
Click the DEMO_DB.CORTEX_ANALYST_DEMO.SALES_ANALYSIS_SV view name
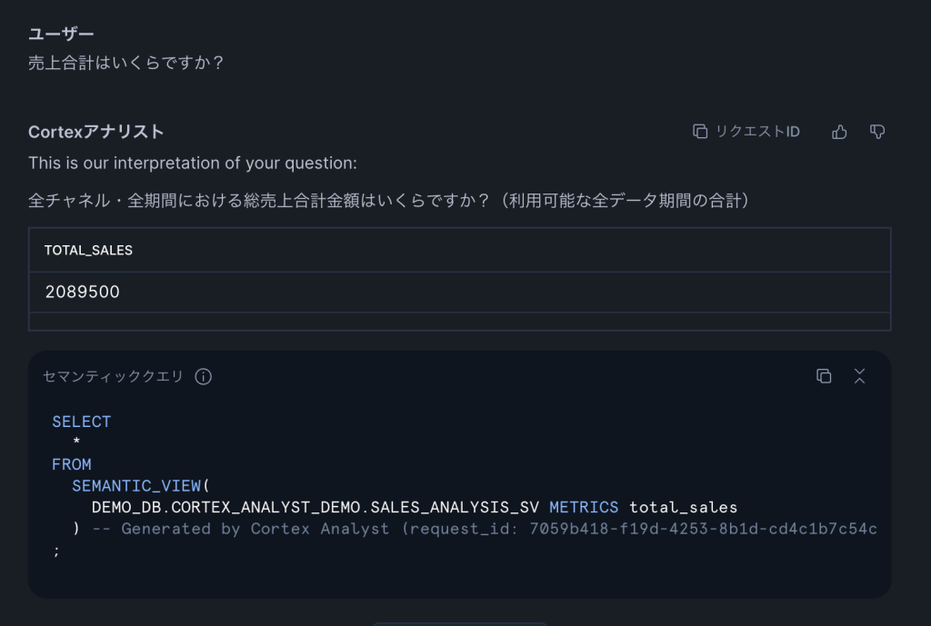click(315, 507)
